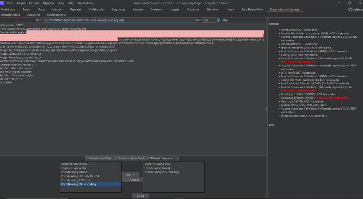This screenshot has width=363, height=199.
Task: Click the Attack button
Action: pos(140,196)
